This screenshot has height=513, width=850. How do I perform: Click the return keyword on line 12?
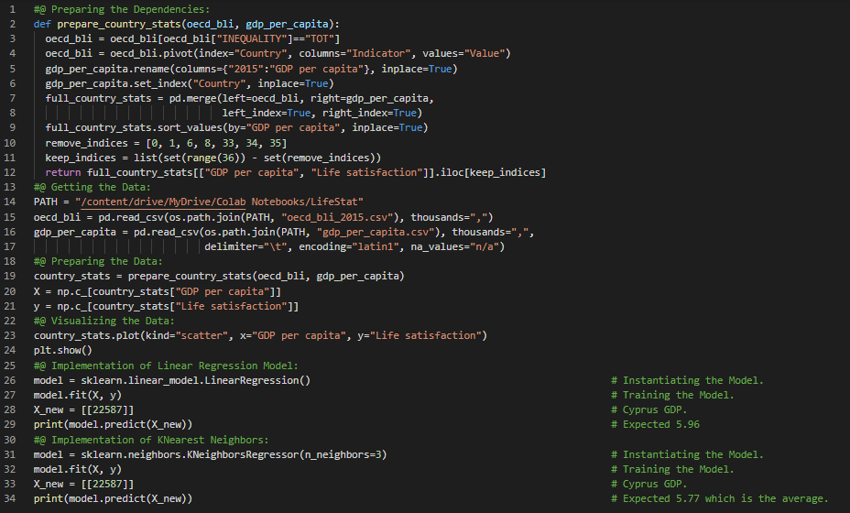(x=63, y=172)
